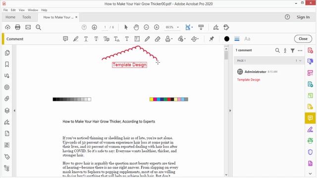Select the strikethrough text tool

96,39
